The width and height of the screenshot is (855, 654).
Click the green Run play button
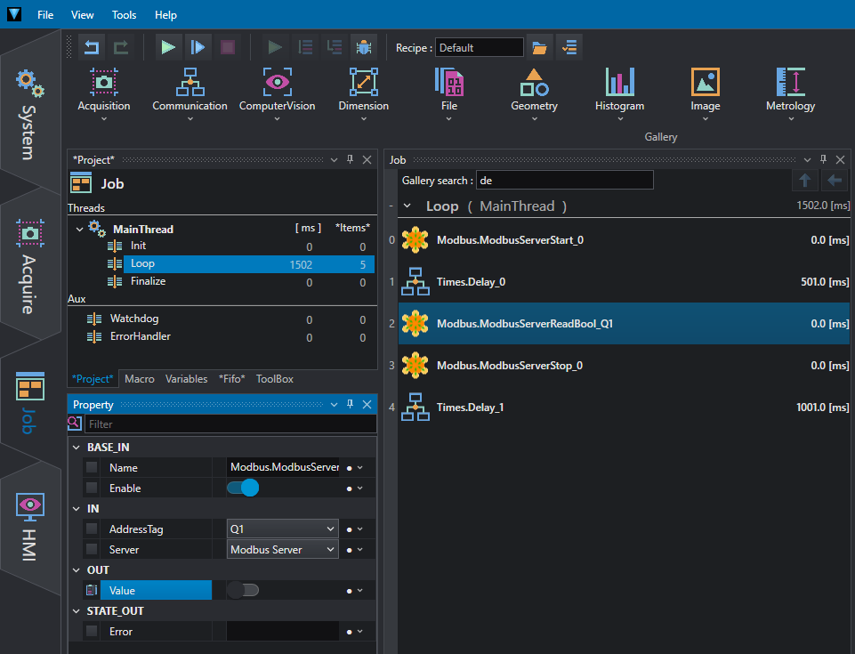click(168, 47)
